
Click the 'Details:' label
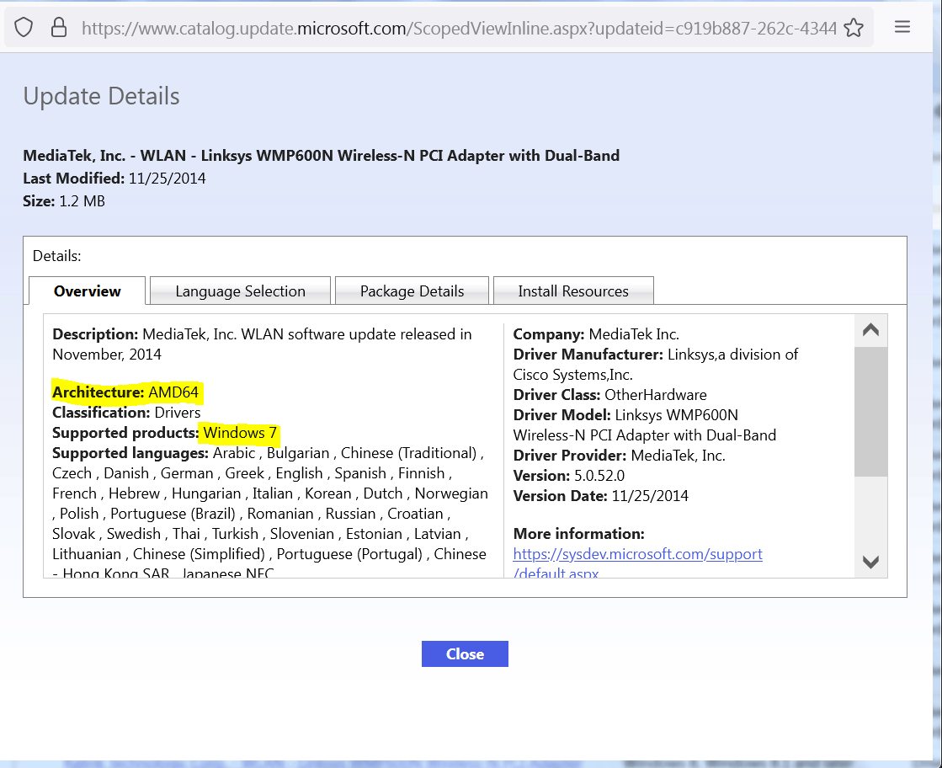56,256
